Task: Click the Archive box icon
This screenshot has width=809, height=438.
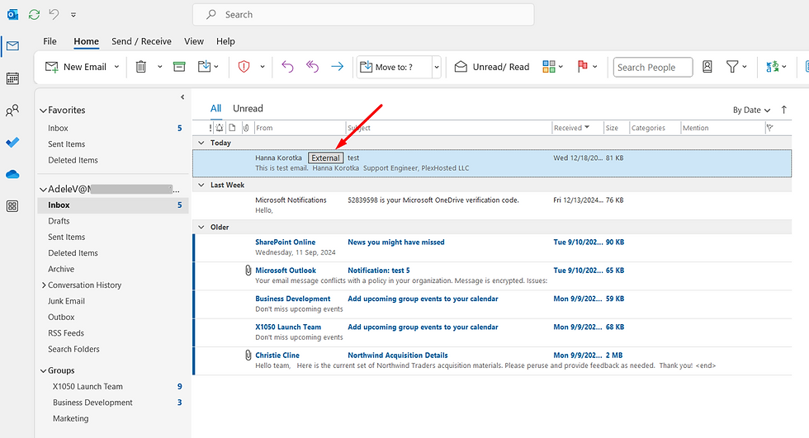Action: pyautogui.click(x=179, y=67)
